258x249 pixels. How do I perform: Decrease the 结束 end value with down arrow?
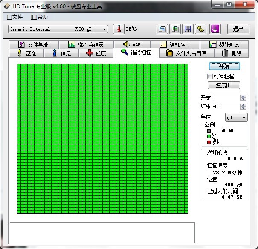(243, 108)
